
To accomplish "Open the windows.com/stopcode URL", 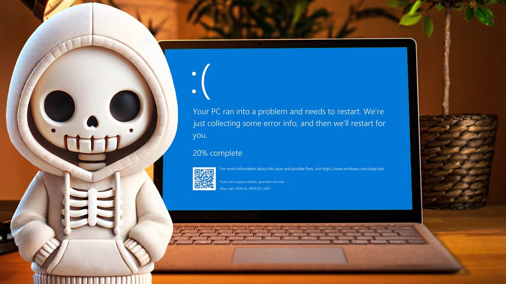I will click(x=353, y=169).
